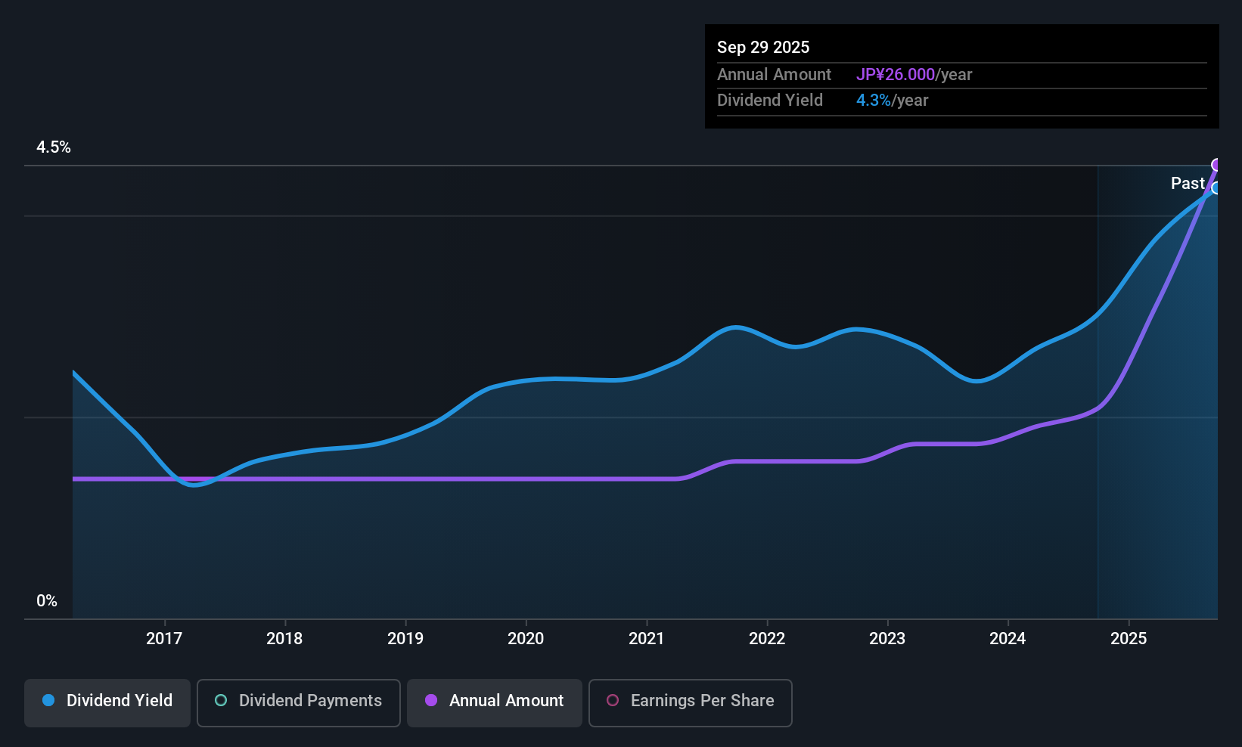
Task: Pick the 2020 year label on the timeline
Action: pos(526,639)
